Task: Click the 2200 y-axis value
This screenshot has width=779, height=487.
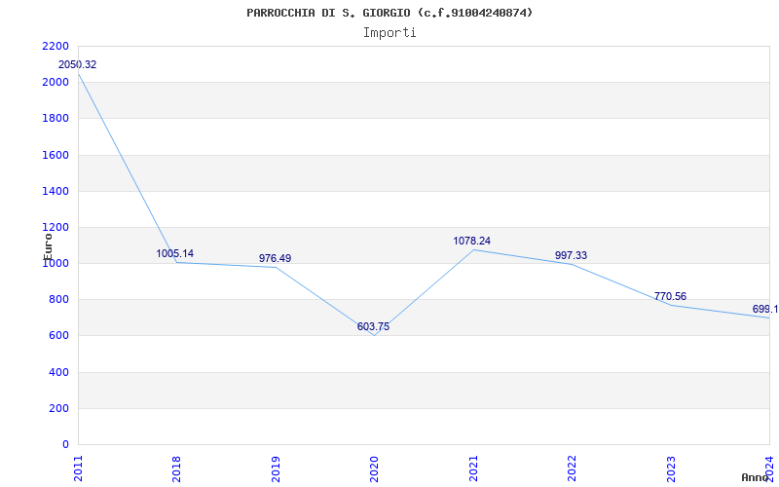Action: 56,46
